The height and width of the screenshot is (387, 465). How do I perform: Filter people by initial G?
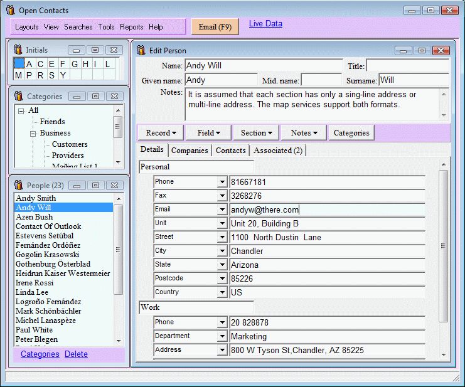click(75, 64)
